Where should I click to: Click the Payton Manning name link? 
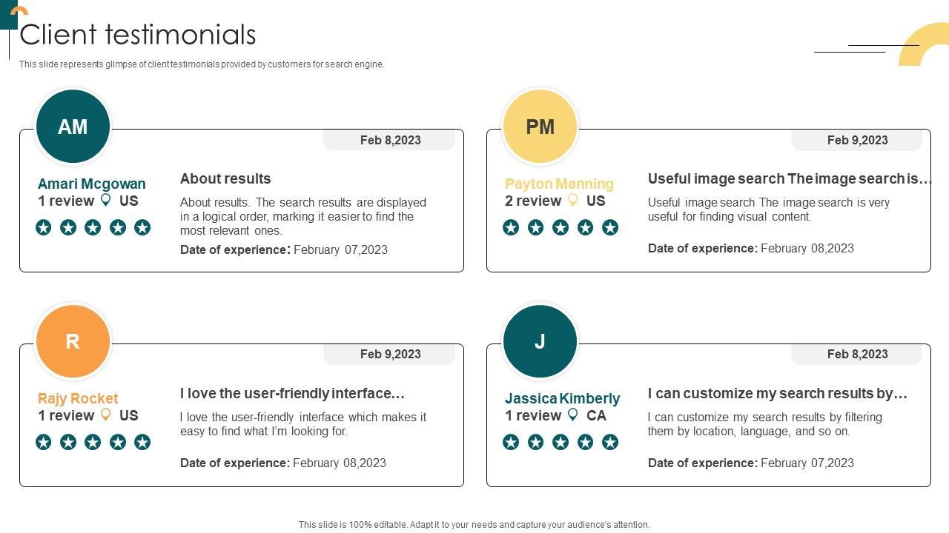[x=559, y=184]
